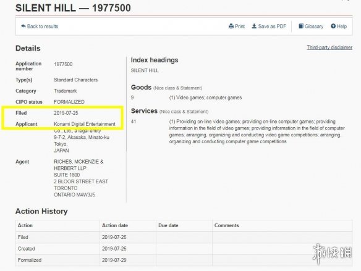
Task: Click SILENT HILL under Index headings
Action: click(x=145, y=70)
